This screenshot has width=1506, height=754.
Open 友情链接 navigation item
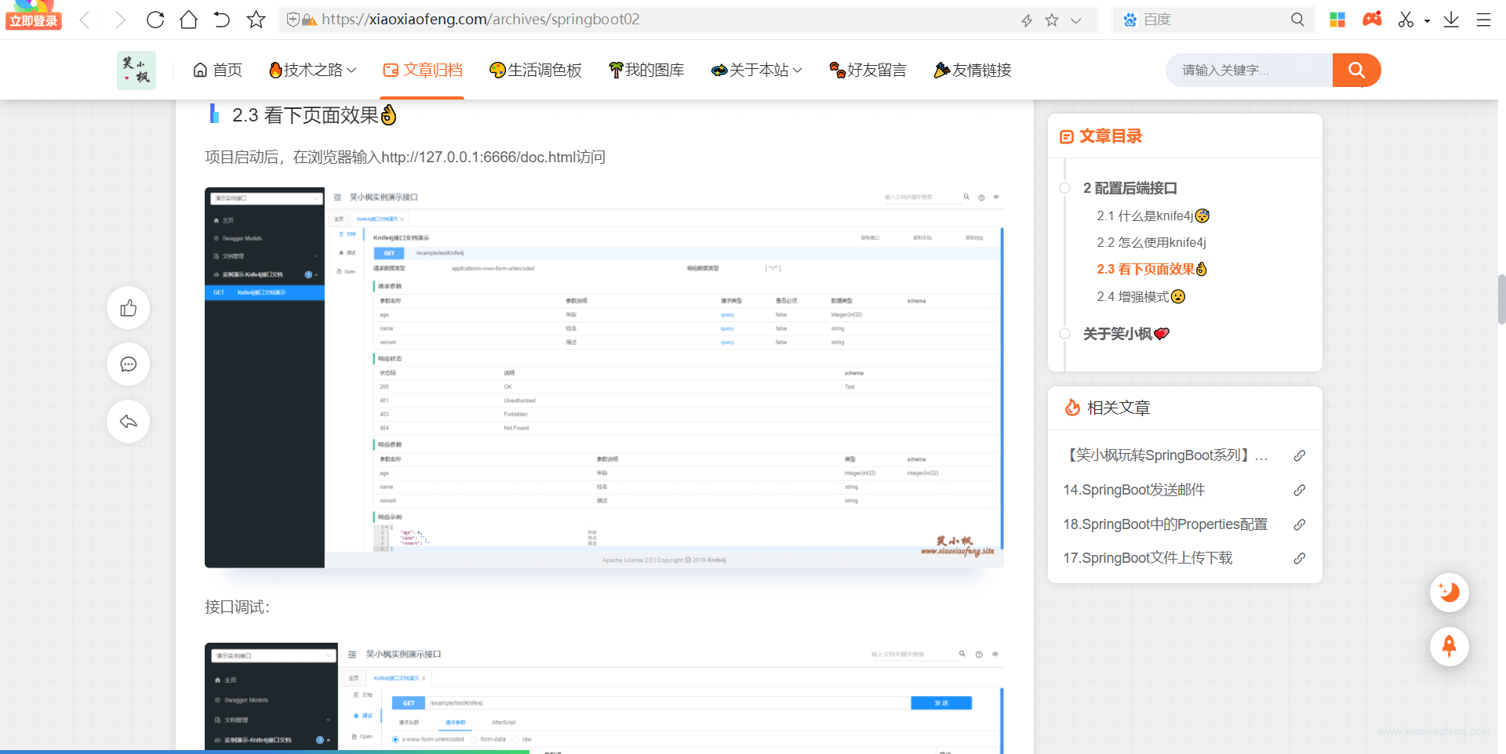[x=973, y=70]
